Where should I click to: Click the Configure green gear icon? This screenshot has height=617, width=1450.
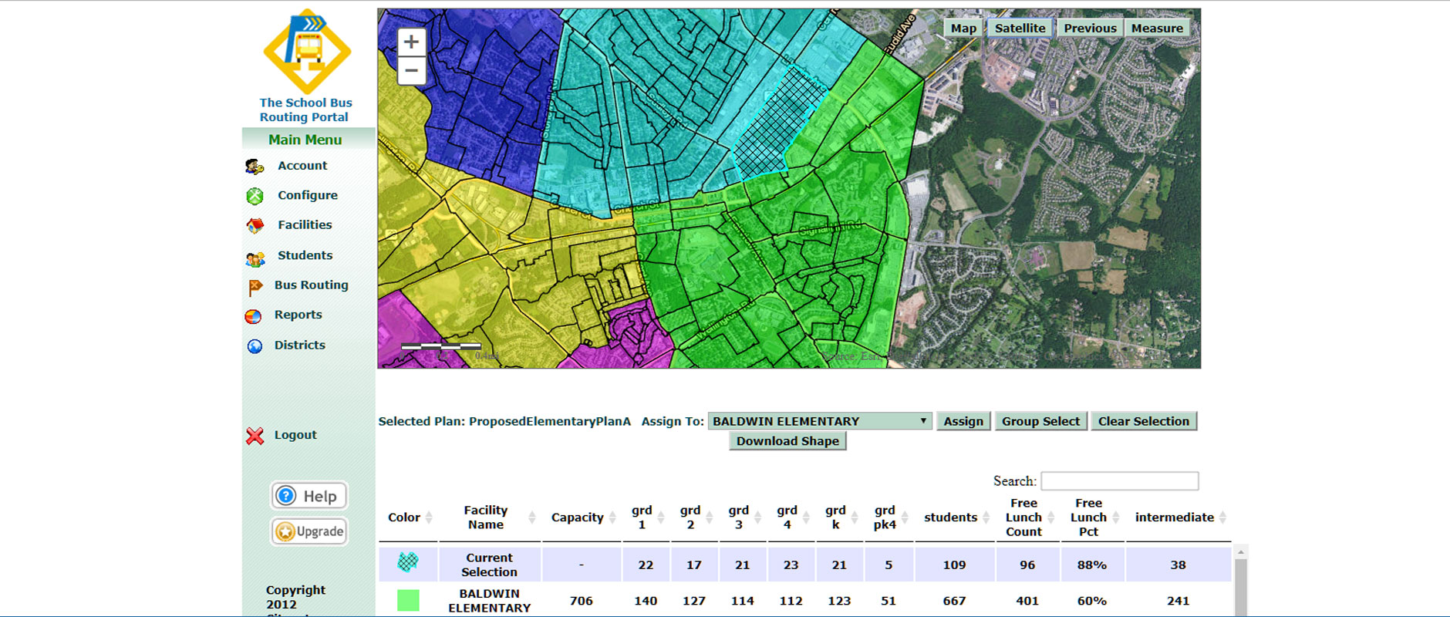[255, 196]
